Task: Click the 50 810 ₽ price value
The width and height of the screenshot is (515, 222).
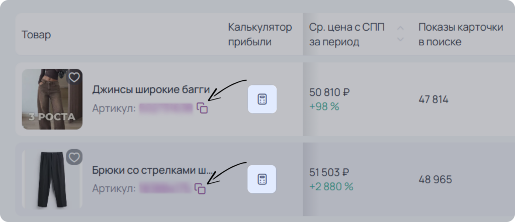Action: click(x=329, y=93)
